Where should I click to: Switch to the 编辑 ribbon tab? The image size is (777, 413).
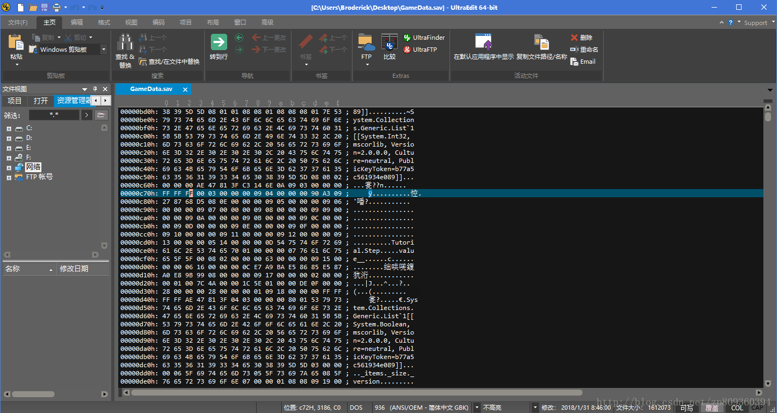pos(77,22)
